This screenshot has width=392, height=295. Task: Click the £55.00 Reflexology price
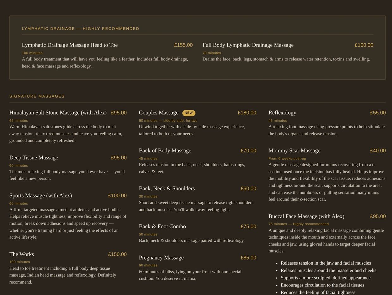[378, 113]
